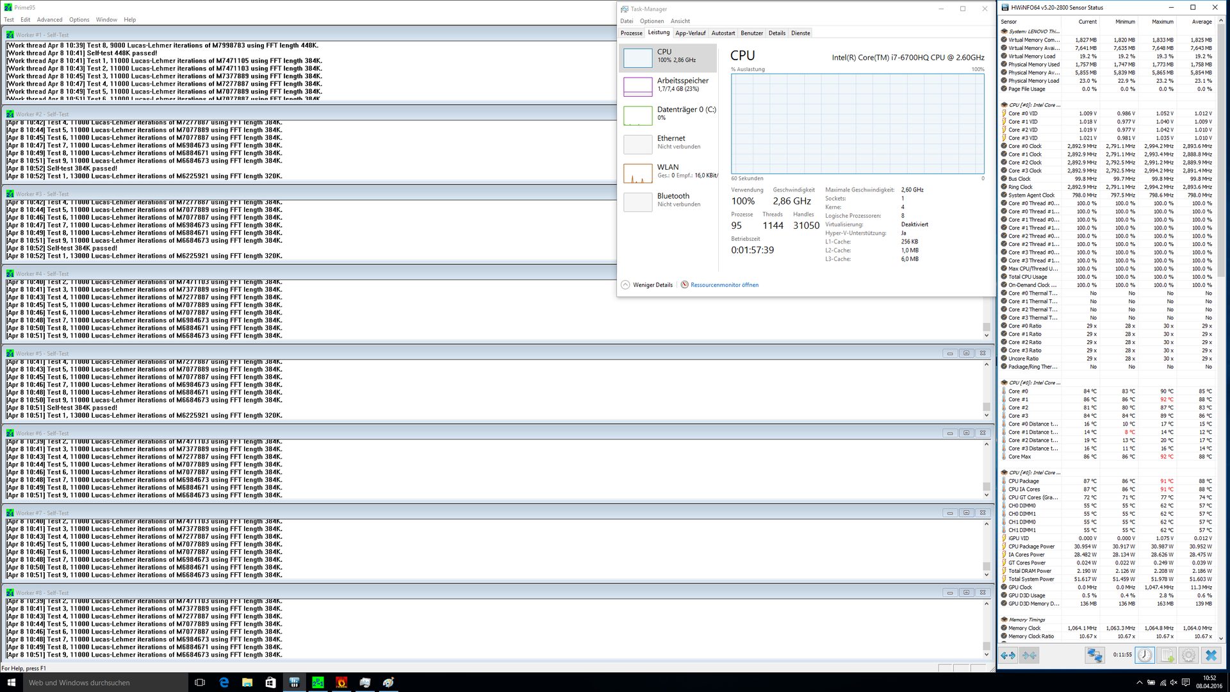The width and height of the screenshot is (1230, 692).
Task: Click the Paint palette taskbar icon
Action: point(388,682)
